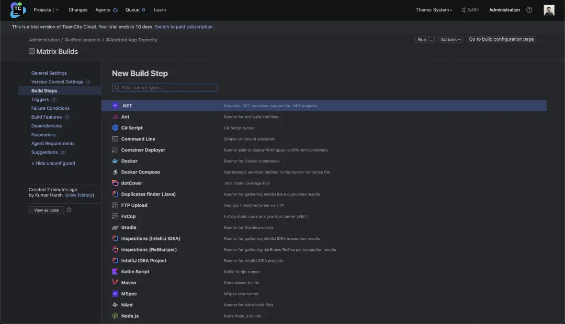Select the Docker Compose icon
This screenshot has height=324, width=565.
[x=115, y=172]
